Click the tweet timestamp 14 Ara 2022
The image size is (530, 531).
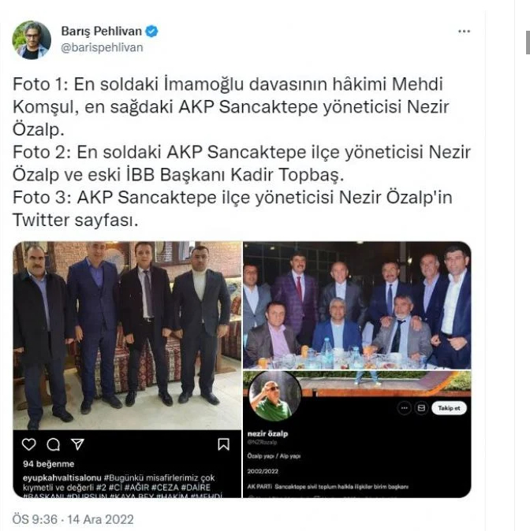[100, 519]
